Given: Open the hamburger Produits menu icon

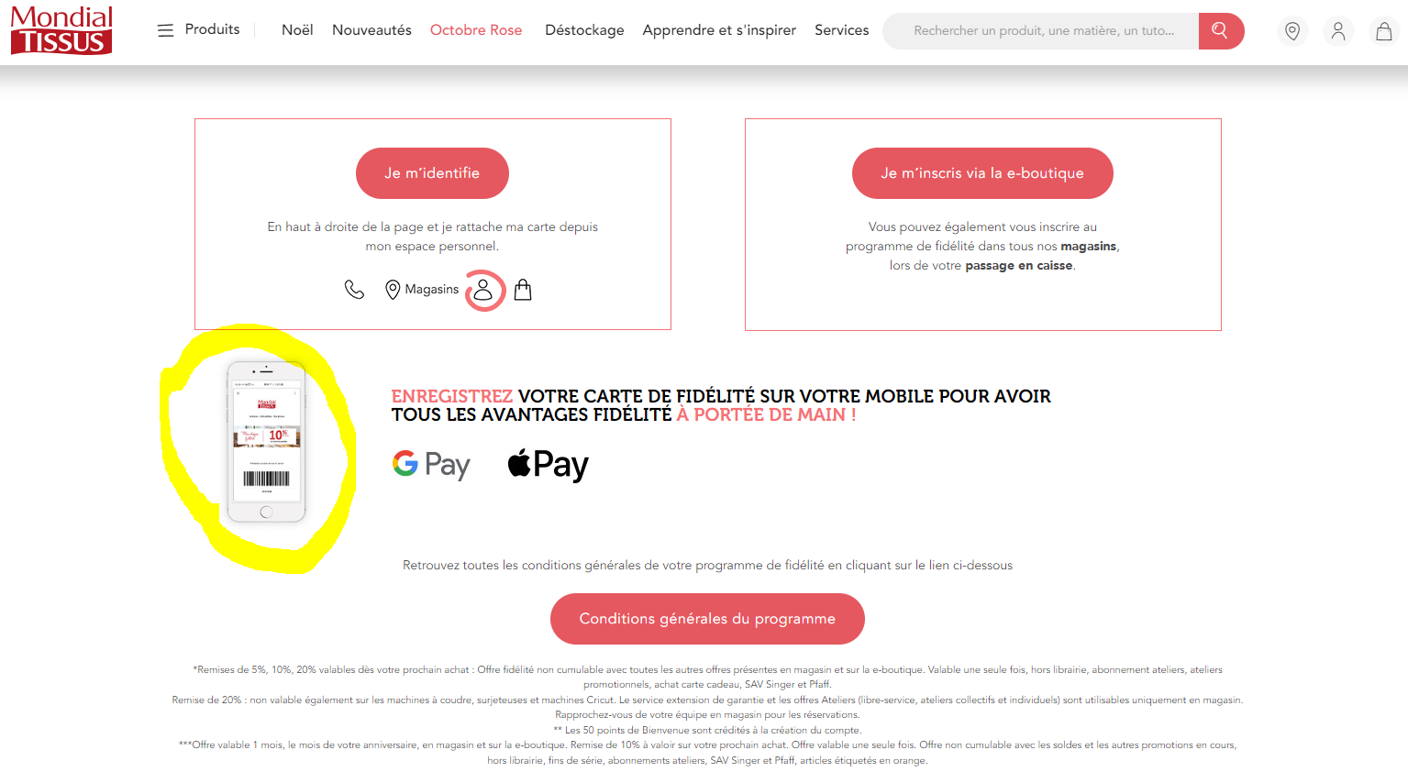Looking at the screenshot, I should (x=165, y=30).
